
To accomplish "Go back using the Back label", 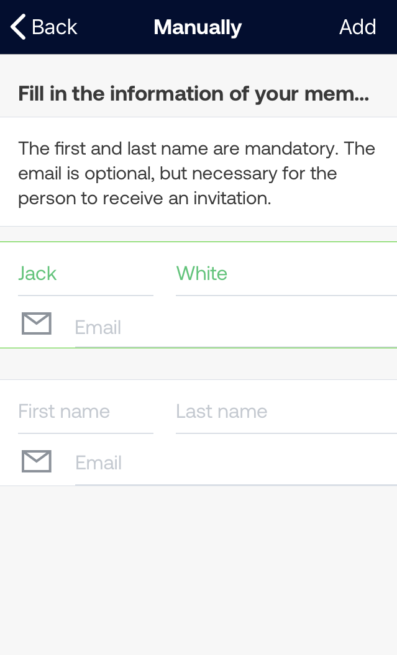I will click(54, 27).
